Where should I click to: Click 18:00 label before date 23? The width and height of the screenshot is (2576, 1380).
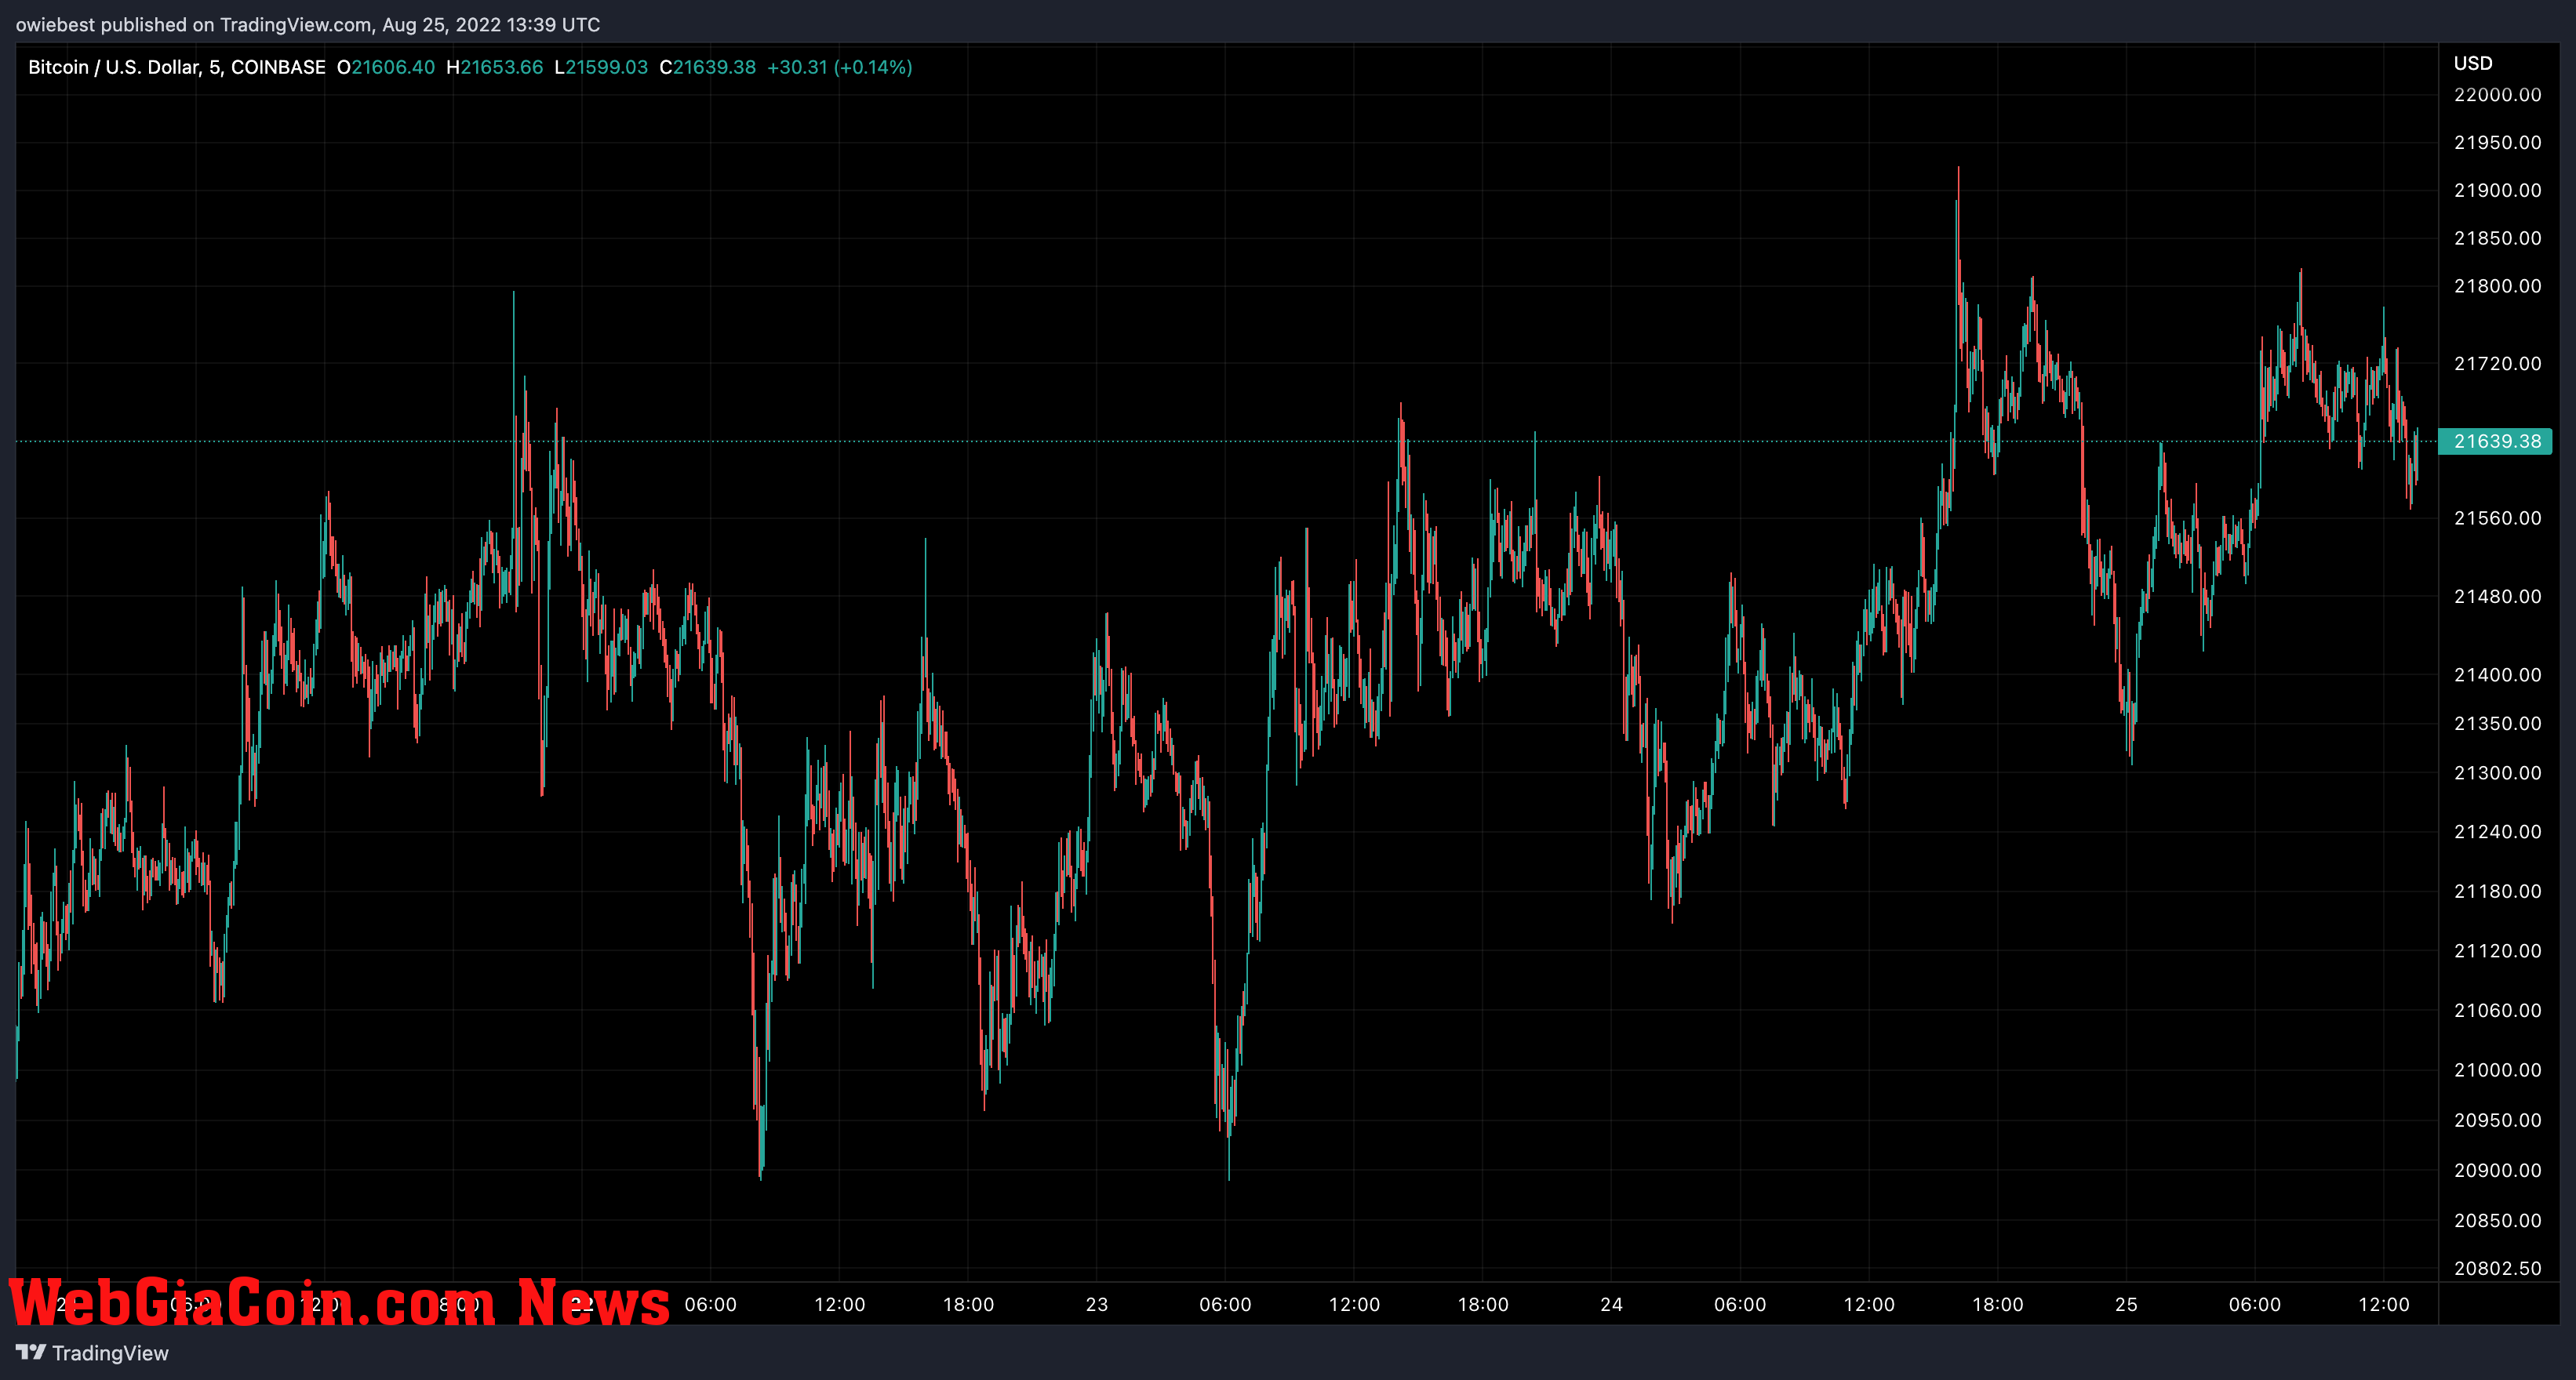pyautogui.click(x=968, y=1304)
